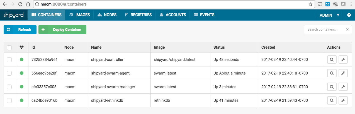355x114 pixels.
Task: Click the site info icon in address bar
Action: point(37,4)
